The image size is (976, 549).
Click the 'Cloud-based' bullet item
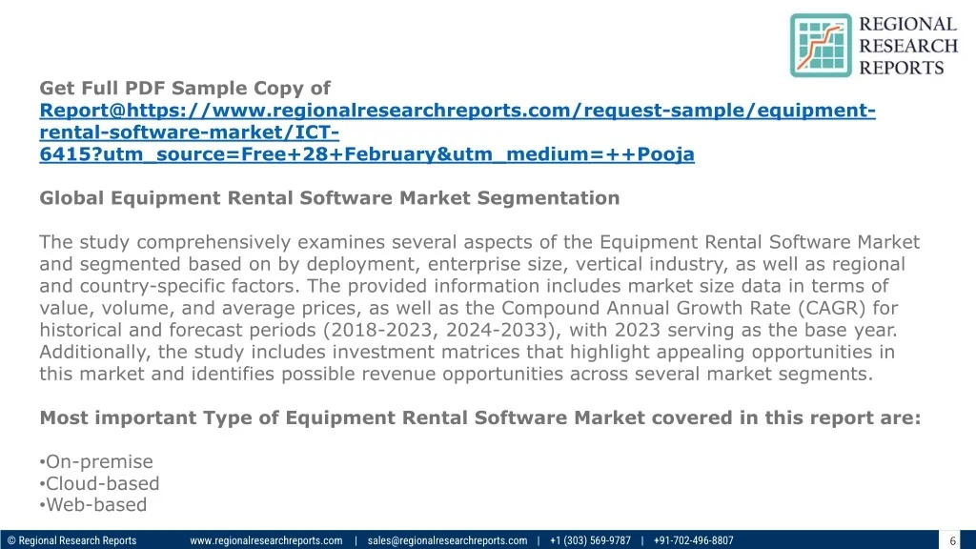click(x=99, y=483)
